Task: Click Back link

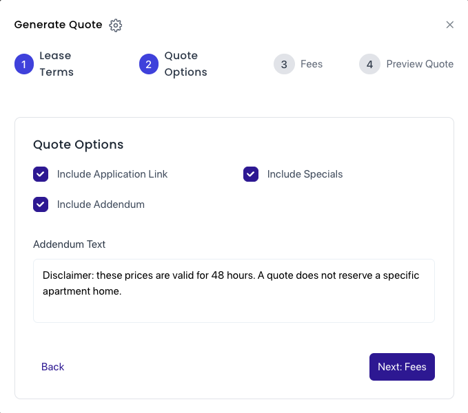Action: [52, 367]
